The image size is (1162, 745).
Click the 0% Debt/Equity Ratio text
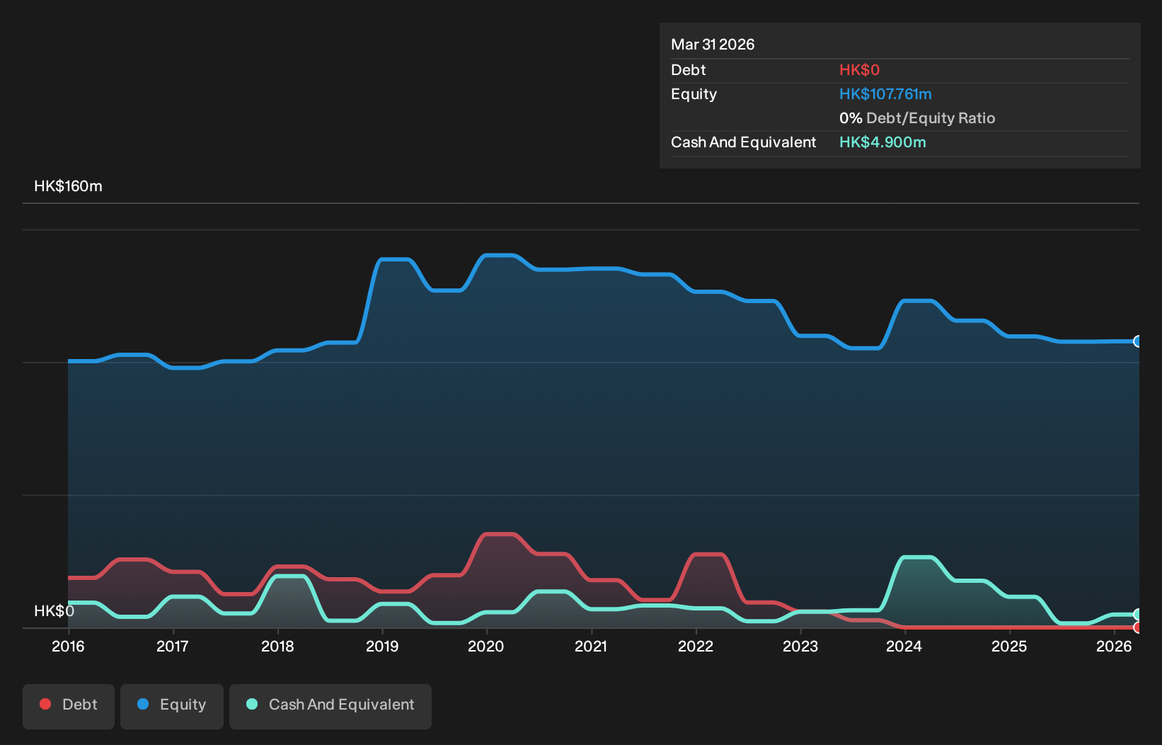click(917, 118)
